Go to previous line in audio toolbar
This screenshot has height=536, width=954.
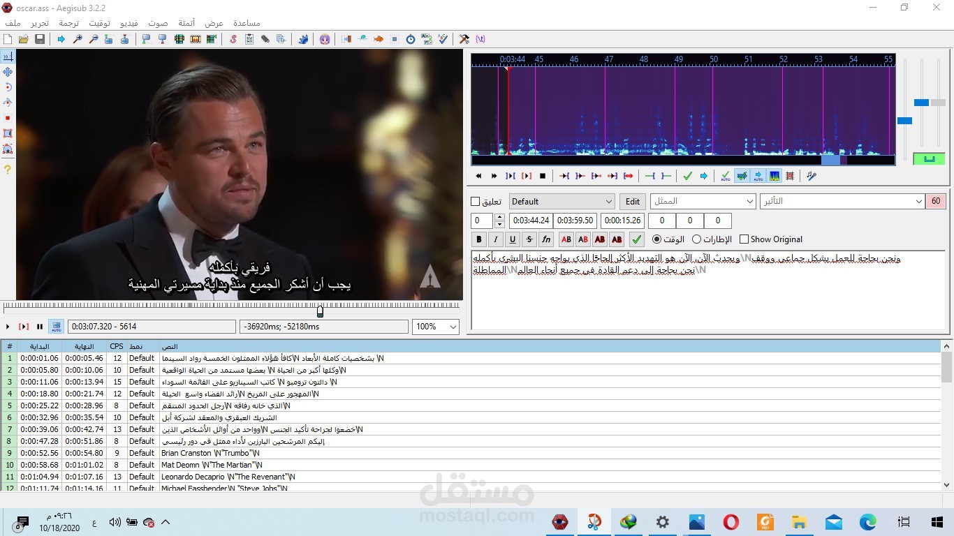478,176
